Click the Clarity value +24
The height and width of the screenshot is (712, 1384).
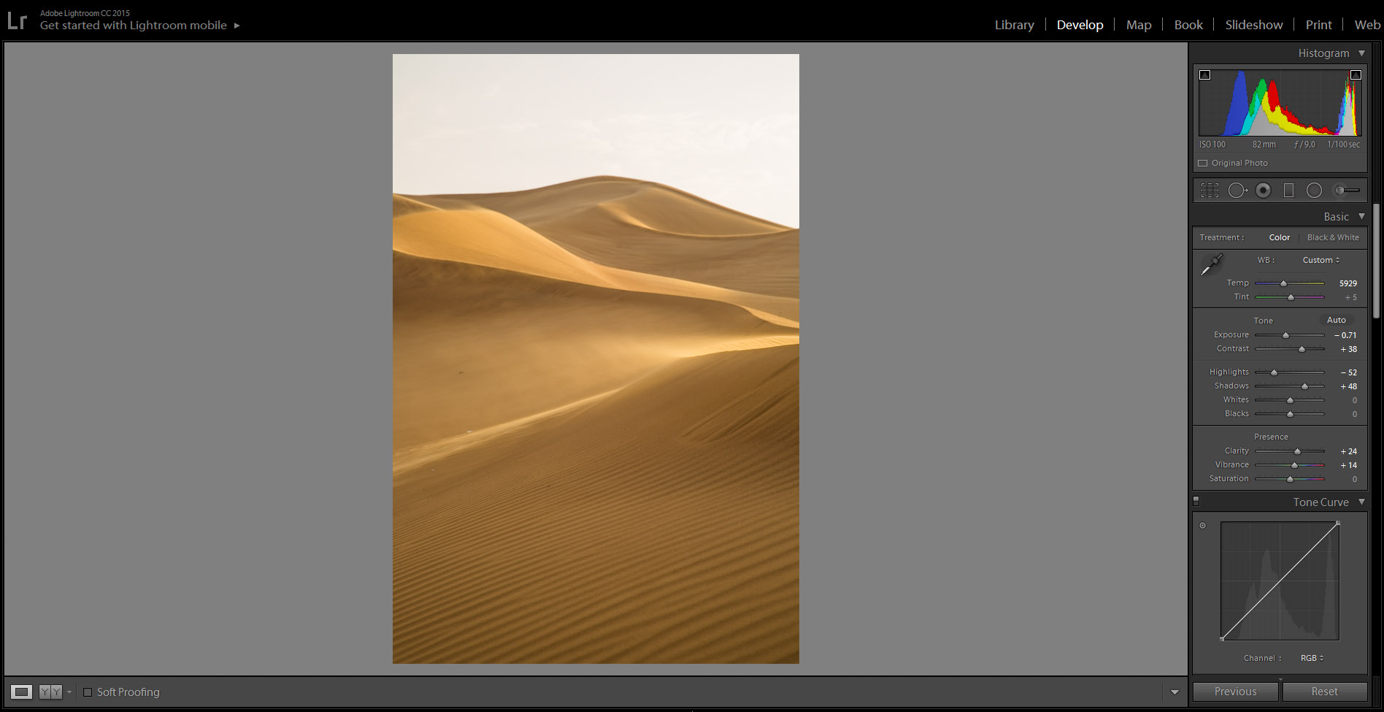[x=1349, y=451]
